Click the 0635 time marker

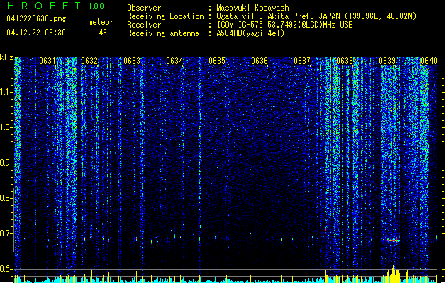[217, 61]
